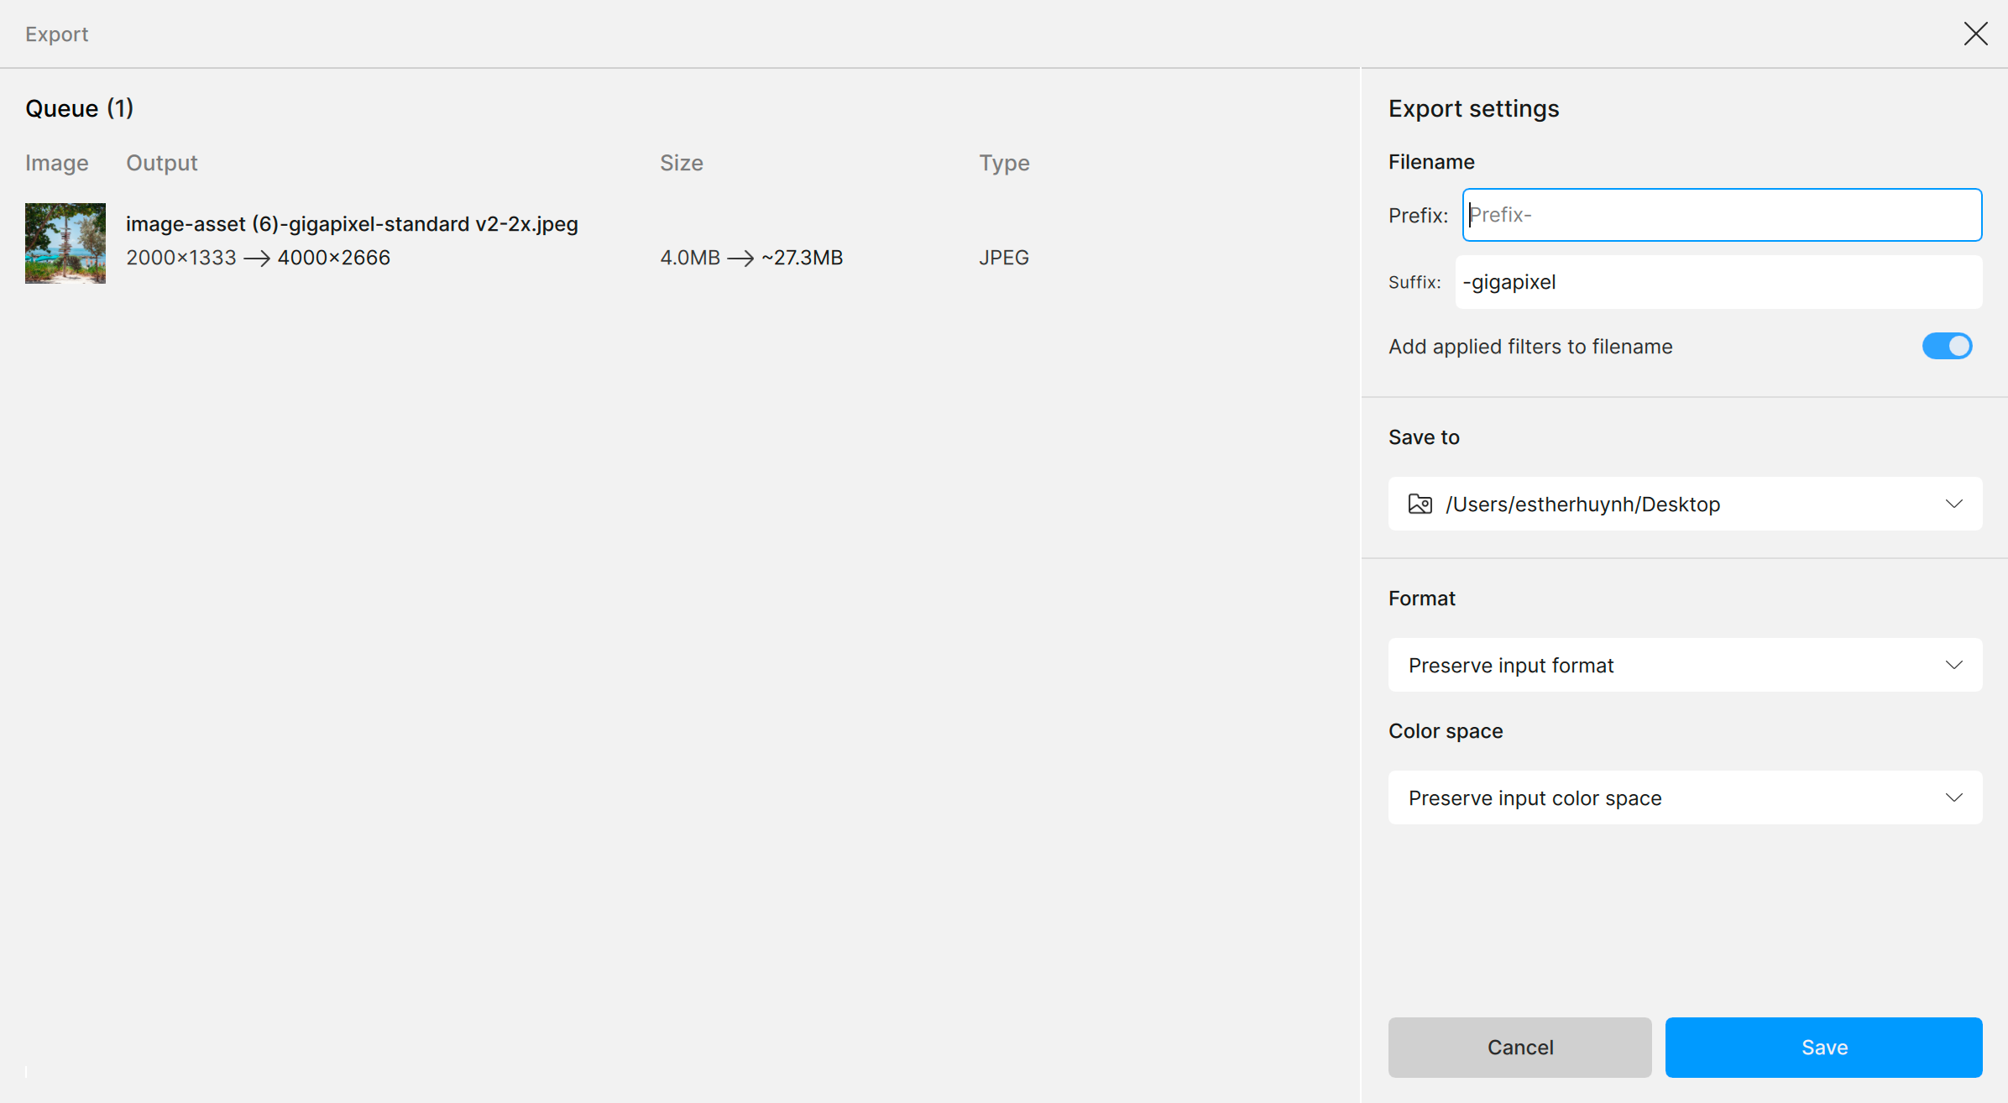Close the Export dialog with X icon
The image size is (2008, 1103).
(1975, 34)
